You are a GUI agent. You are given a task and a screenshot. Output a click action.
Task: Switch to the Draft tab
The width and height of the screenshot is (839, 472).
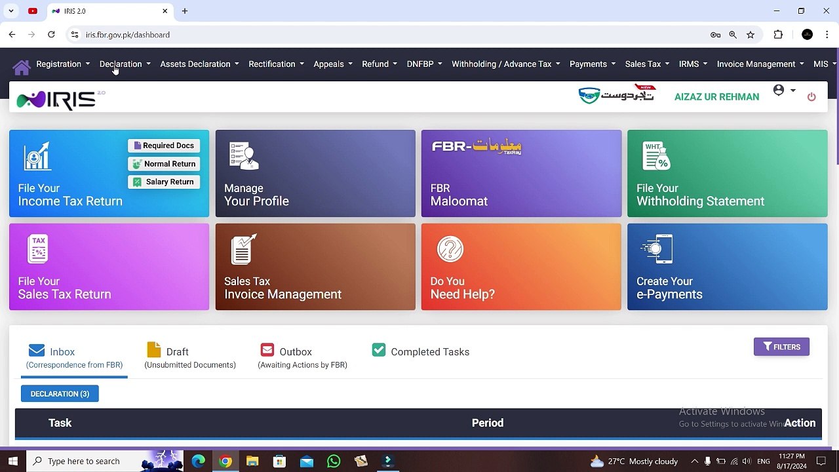tap(190, 356)
